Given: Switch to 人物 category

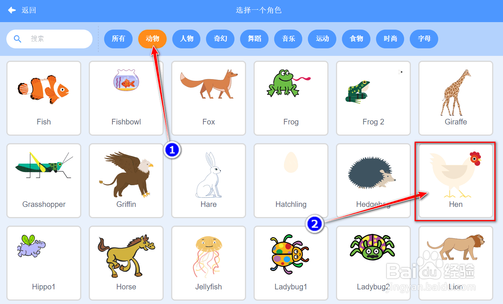Looking at the screenshot, I should (187, 39).
